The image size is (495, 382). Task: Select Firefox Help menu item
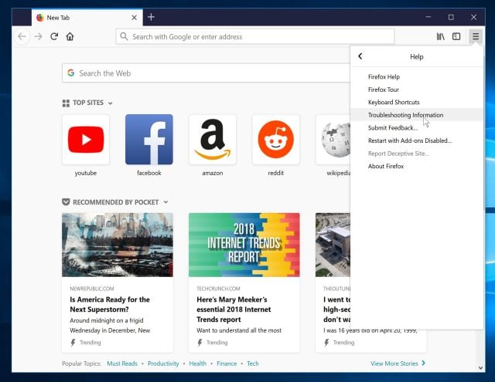417,77
